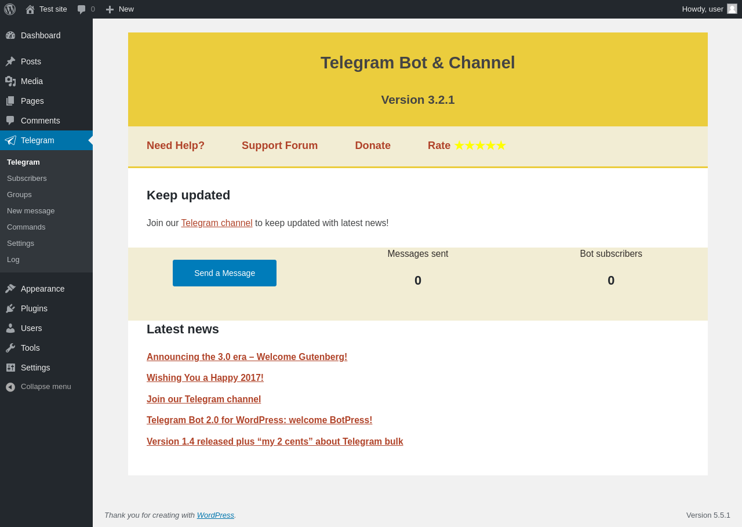
Task: Click the plus icon for New
Action: coord(110,9)
